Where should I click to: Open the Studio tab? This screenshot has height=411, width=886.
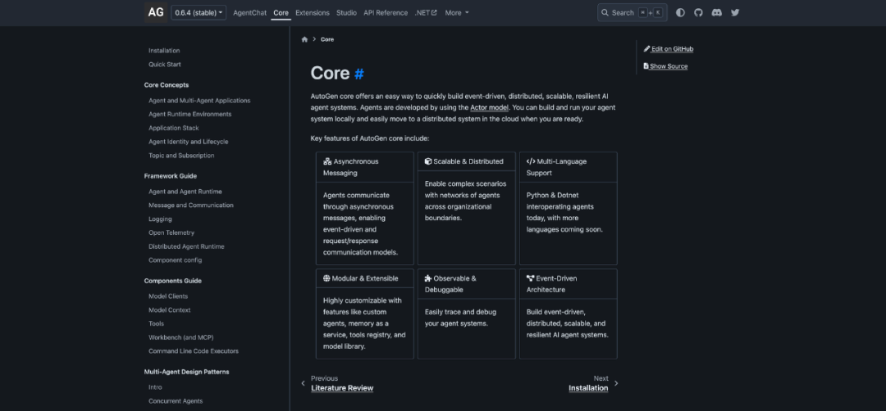pos(346,12)
